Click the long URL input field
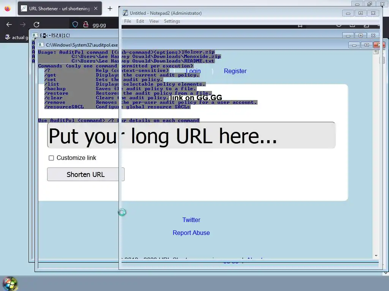The image size is (389, 291). [191, 135]
